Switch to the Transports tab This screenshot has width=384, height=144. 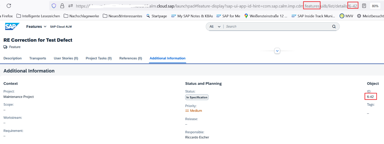point(38,58)
